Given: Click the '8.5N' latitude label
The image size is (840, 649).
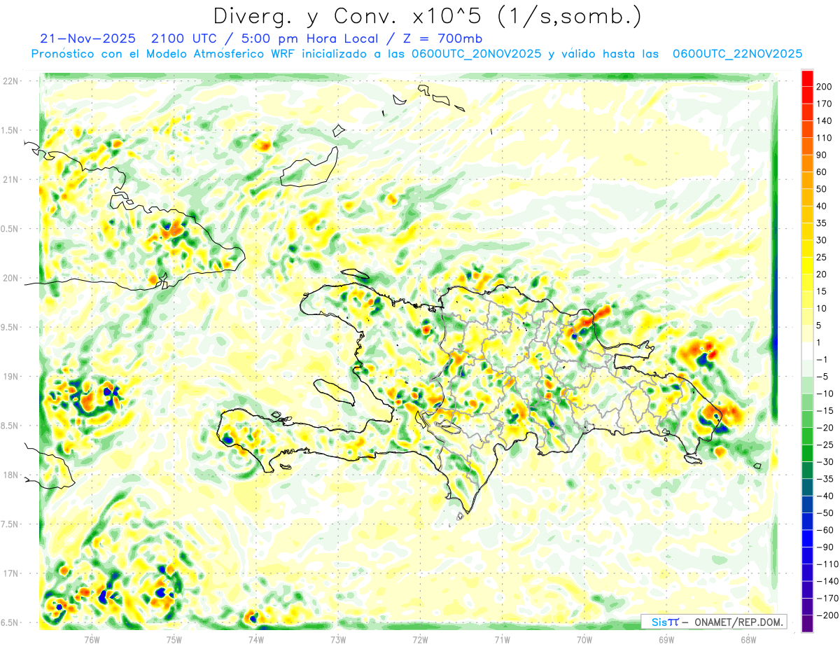Looking at the screenshot, I should [x=9, y=426].
